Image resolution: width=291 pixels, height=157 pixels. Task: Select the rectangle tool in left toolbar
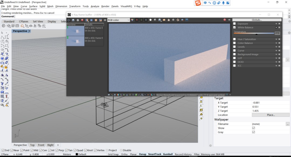tap(6, 45)
